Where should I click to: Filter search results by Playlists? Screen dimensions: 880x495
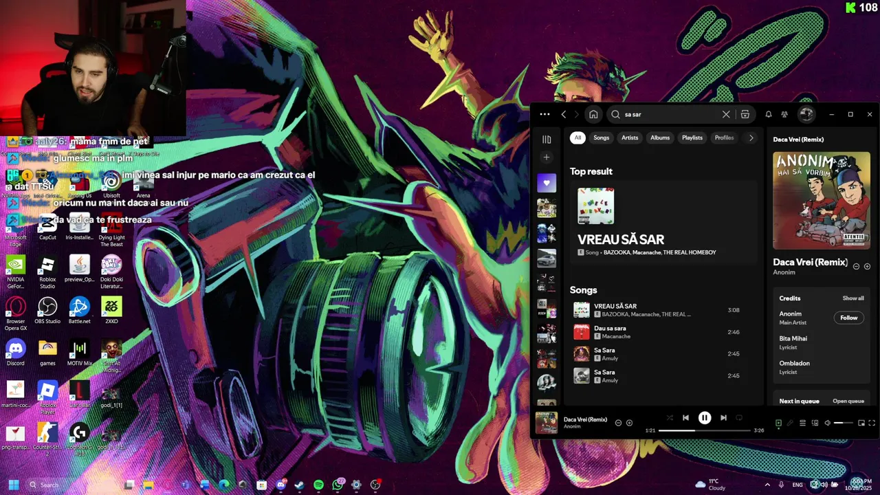pos(692,137)
